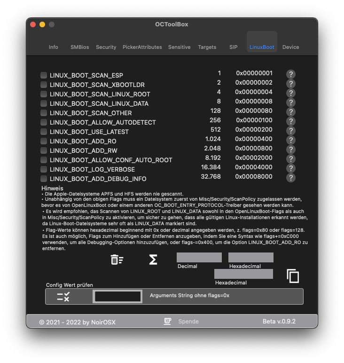Screen dimensions: 344x363
Task: Click the decimal value 8.192
Action: tap(213, 158)
